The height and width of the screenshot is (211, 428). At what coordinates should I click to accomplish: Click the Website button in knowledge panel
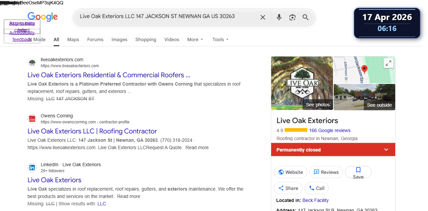291,172
